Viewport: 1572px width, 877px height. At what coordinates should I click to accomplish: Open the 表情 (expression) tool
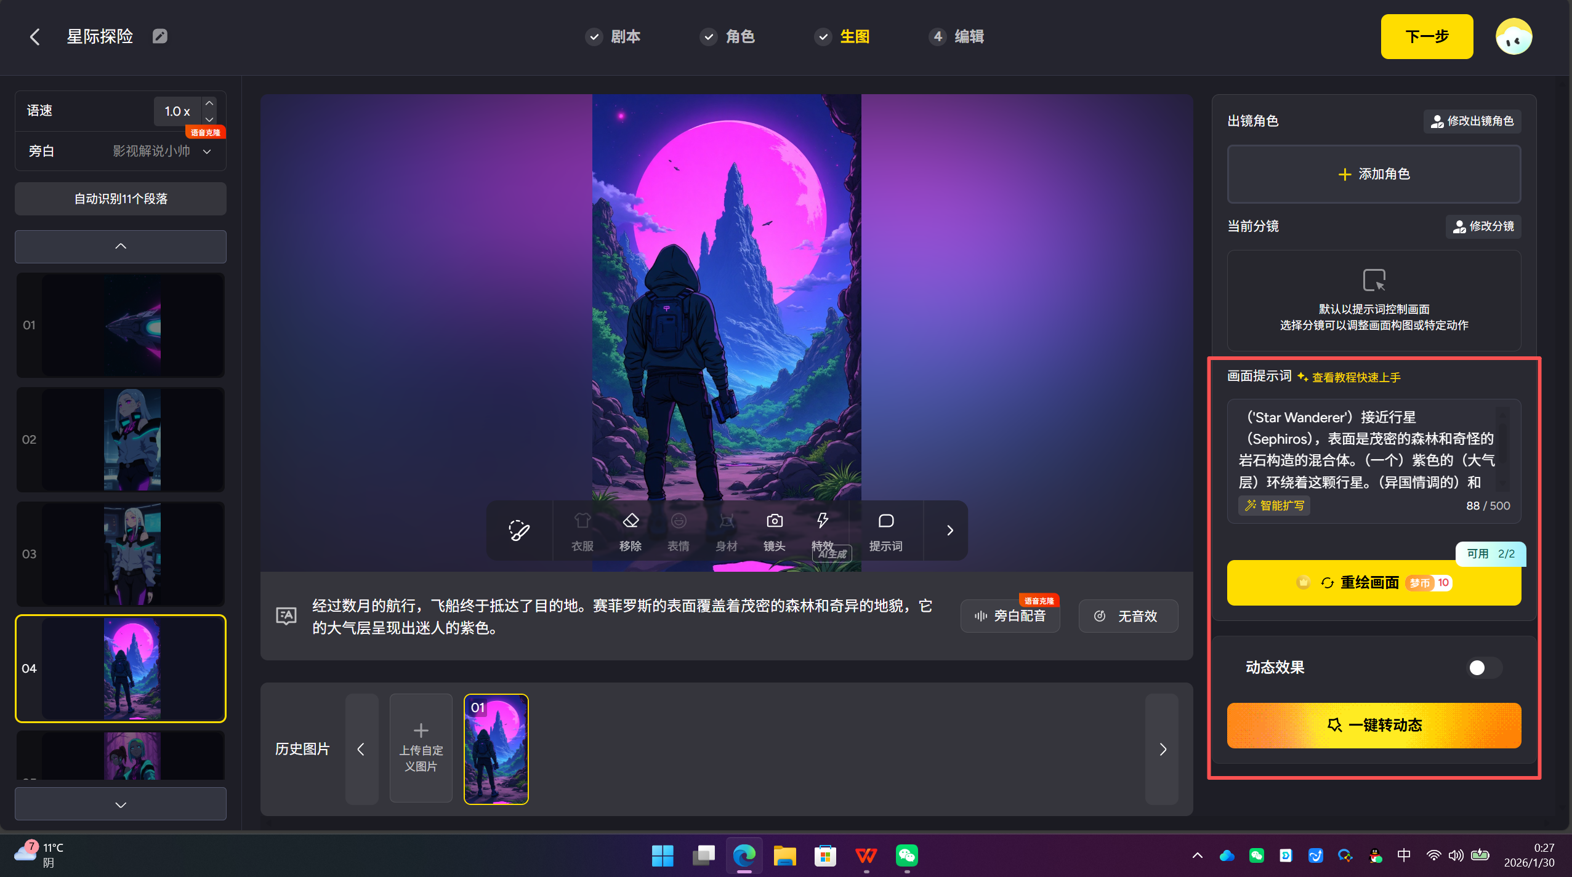coord(677,531)
